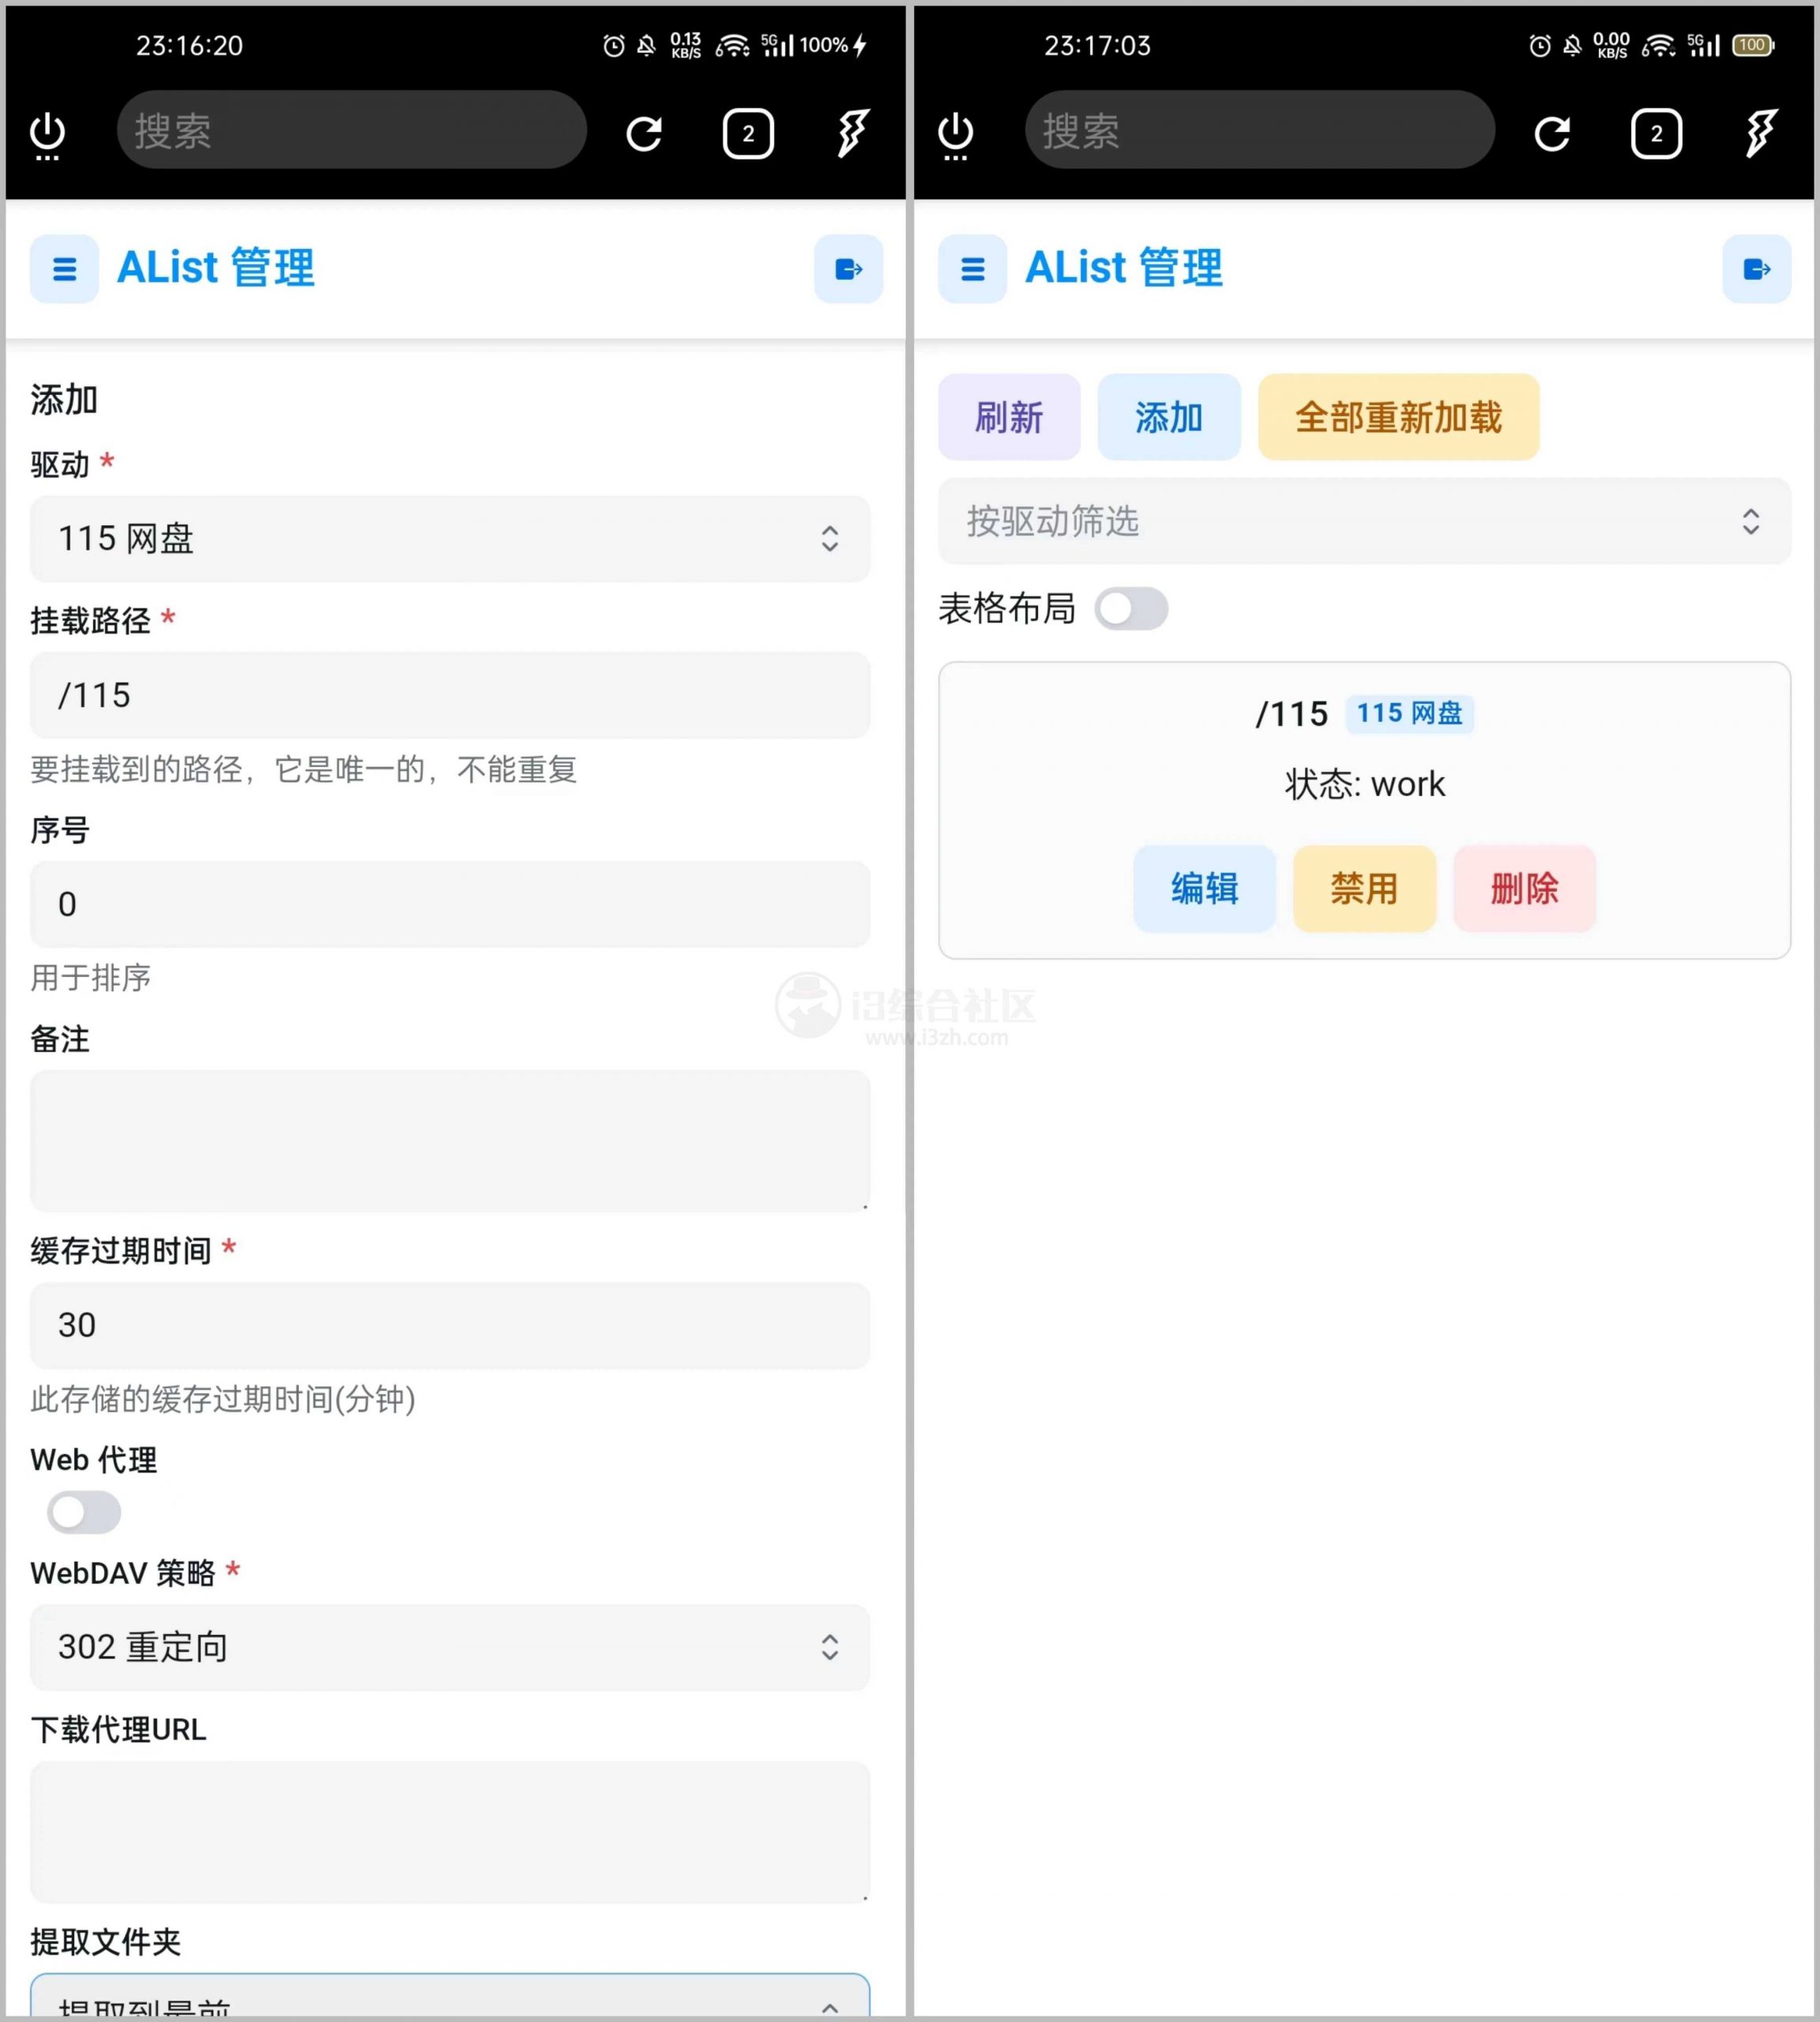Image resolution: width=1820 pixels, height=2022 pixels.
Task: Tap the power icon in right browser toolbar
Action: [x=955, y=135]
